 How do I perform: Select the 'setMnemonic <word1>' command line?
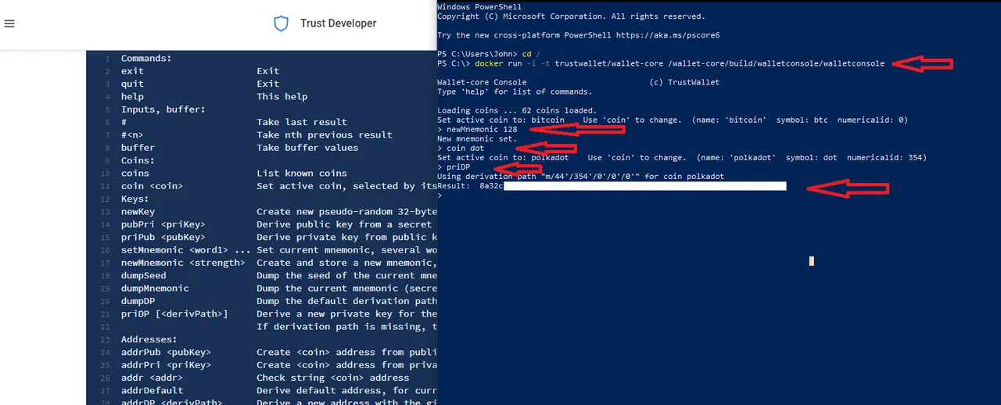click(185, 250)
